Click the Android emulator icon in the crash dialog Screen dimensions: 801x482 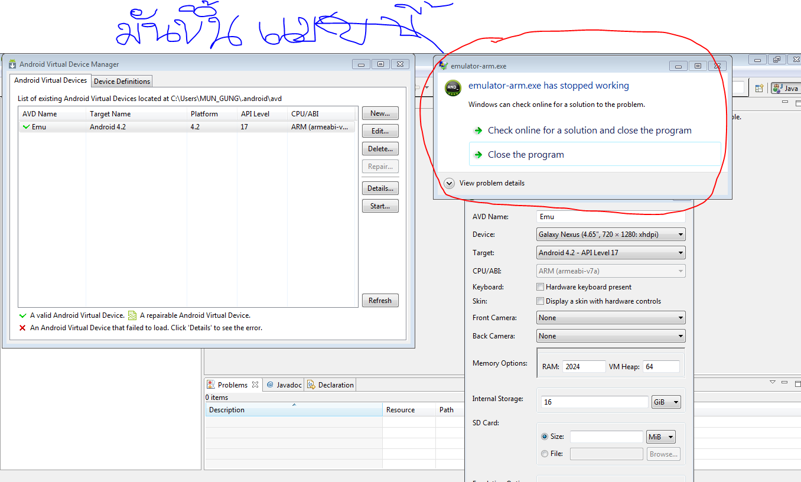coord(453,87)
